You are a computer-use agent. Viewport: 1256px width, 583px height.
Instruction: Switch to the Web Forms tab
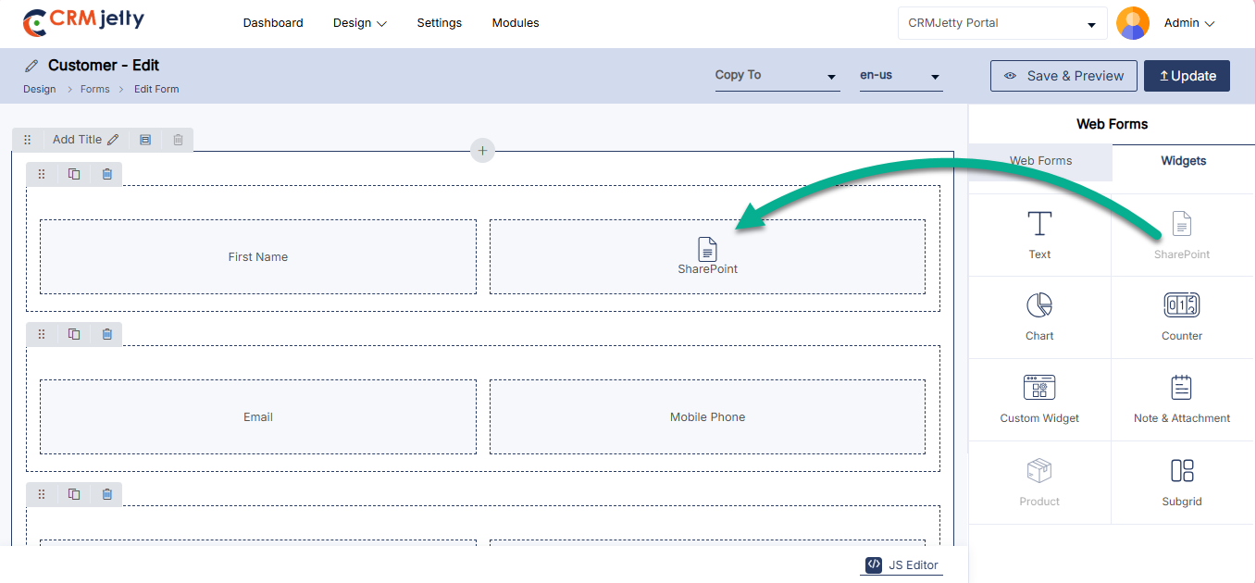tap(1040, 161)
